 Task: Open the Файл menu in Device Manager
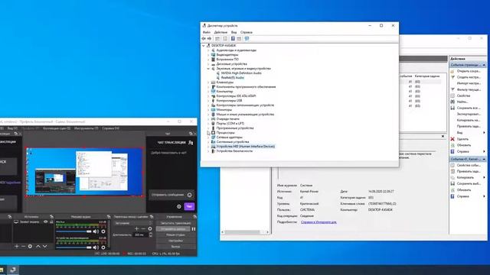tap(207, 32)
